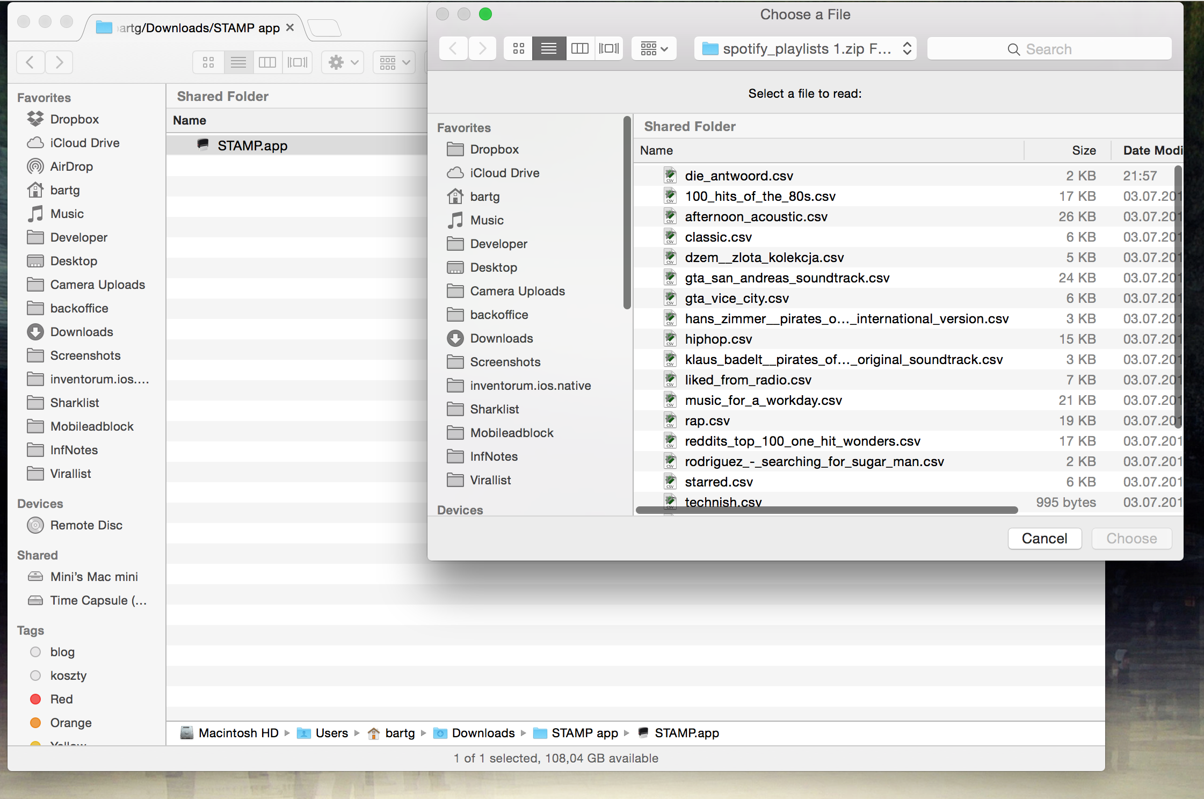Select the rap.csv file
The height and width of the screenshot is (799, 1204).
[707, 421]
